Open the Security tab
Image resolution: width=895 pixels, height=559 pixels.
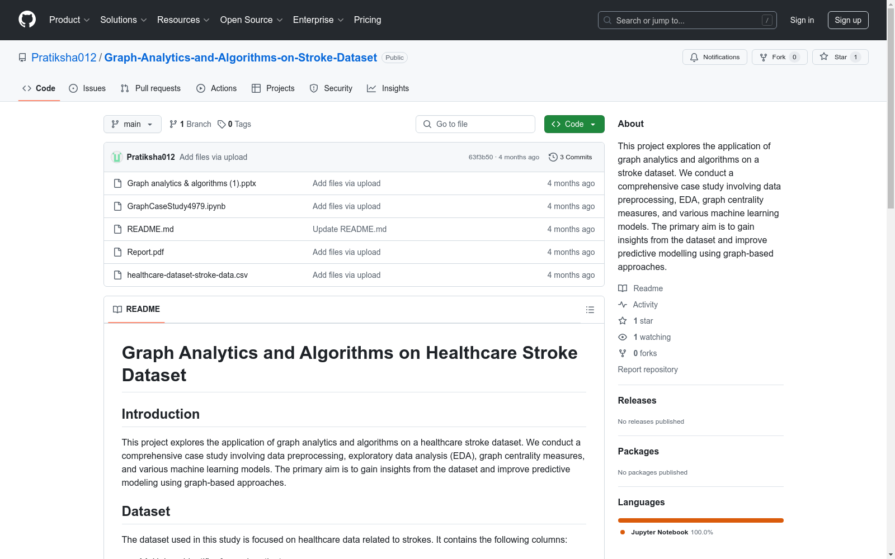(331, 88)
